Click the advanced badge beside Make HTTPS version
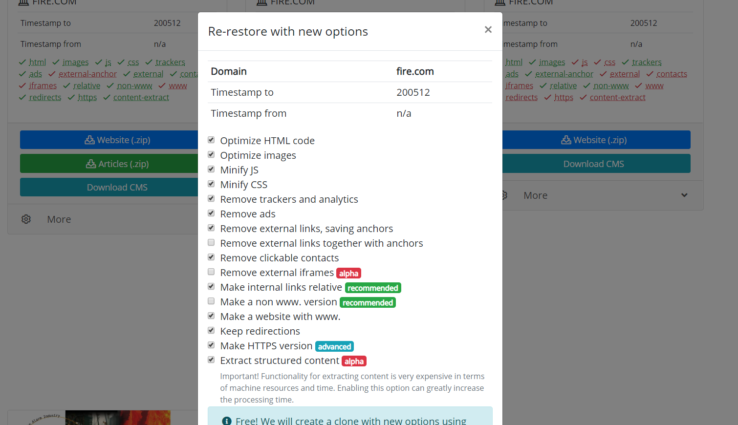The width and height of the screenshot is (738, 425). 334,347
